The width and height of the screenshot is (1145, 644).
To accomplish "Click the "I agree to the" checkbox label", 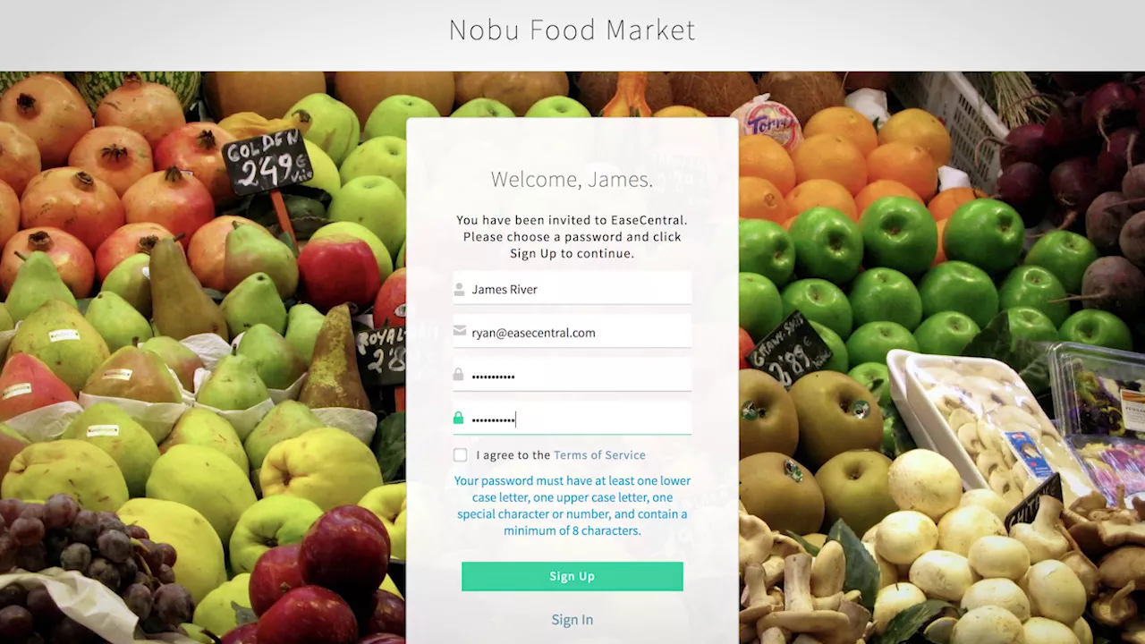I will pyautogui.click(x=513, y=455).
